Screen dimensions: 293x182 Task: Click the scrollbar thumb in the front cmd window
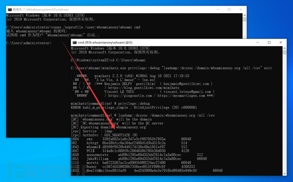click(285, 52)
